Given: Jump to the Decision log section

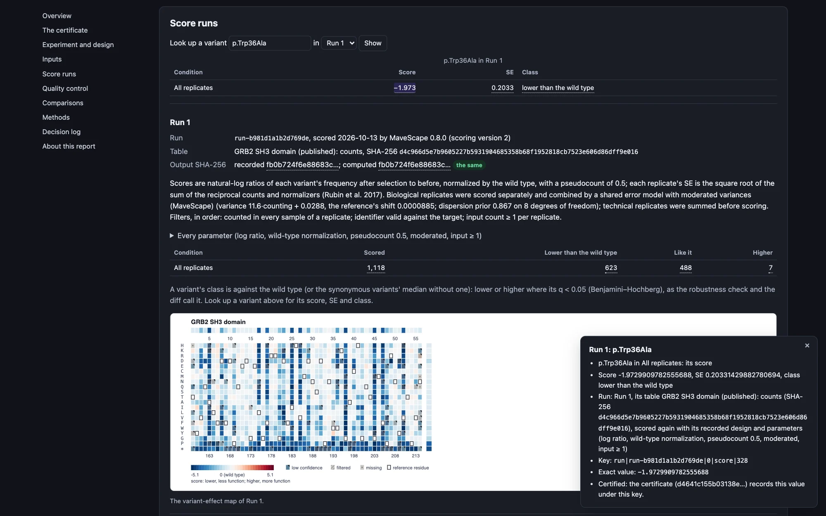Looking at the screenshot, I should click(x=62, y=132).
